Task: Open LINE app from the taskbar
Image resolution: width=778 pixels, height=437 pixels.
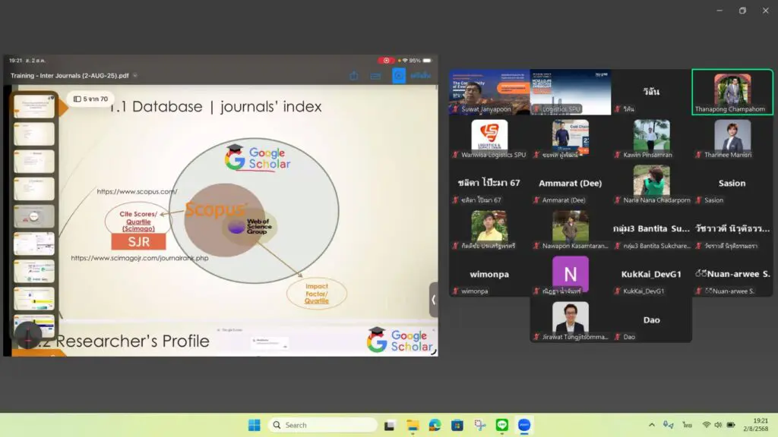Action: tap(502, 425)
